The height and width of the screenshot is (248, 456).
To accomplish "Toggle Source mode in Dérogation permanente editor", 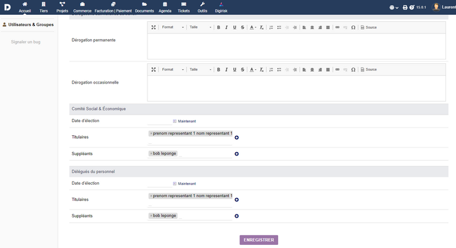I will click(x=368, y=27).
